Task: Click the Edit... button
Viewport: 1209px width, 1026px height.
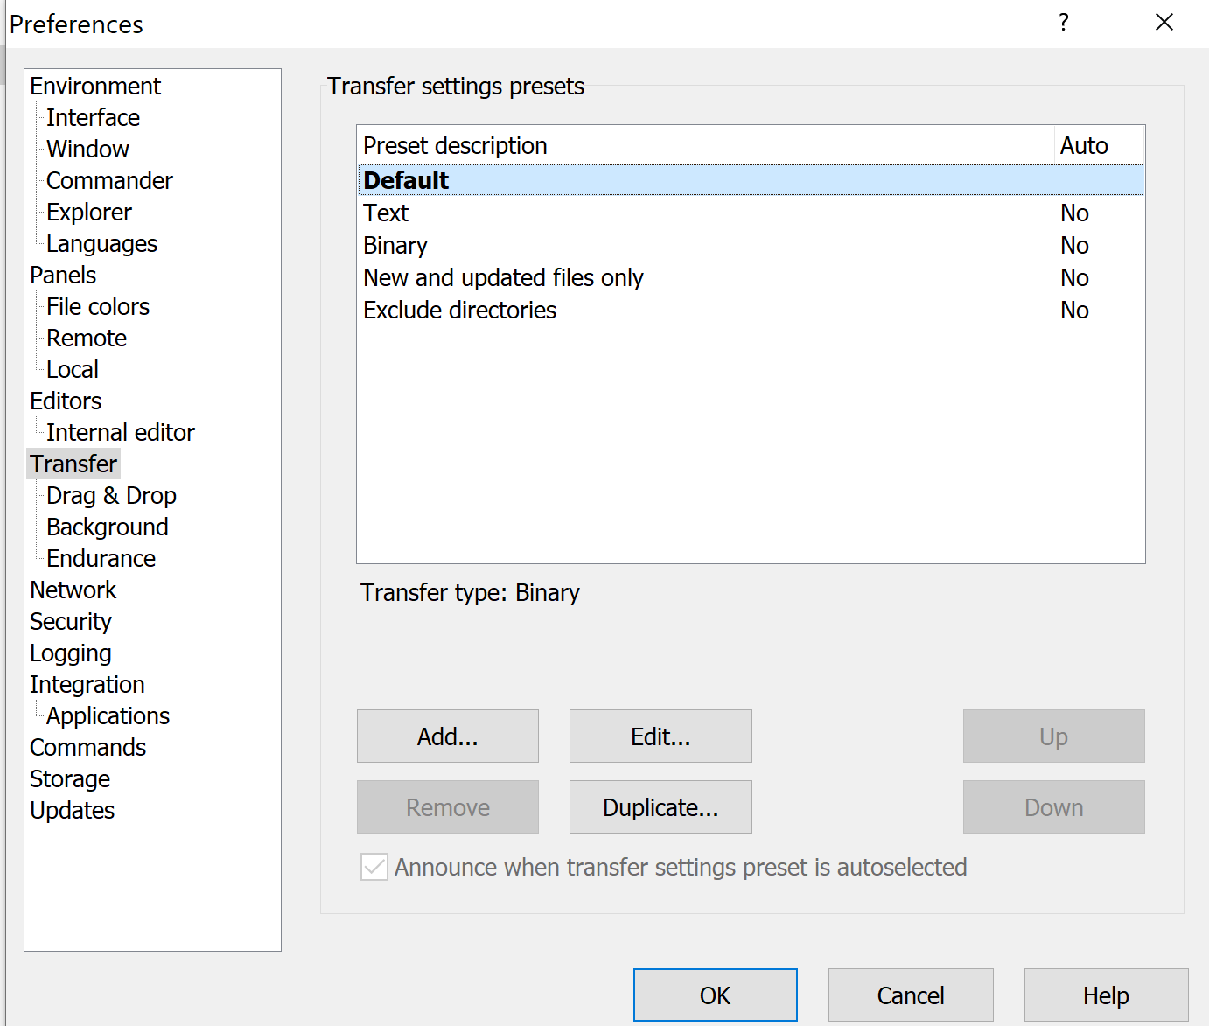Action: tap(660, 736)
